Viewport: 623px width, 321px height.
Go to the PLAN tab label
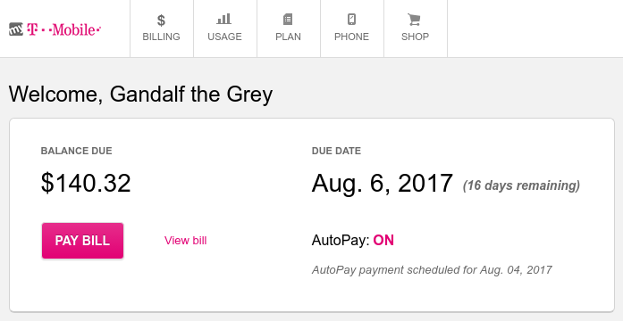pyautogui.click(x=288, y=37)
